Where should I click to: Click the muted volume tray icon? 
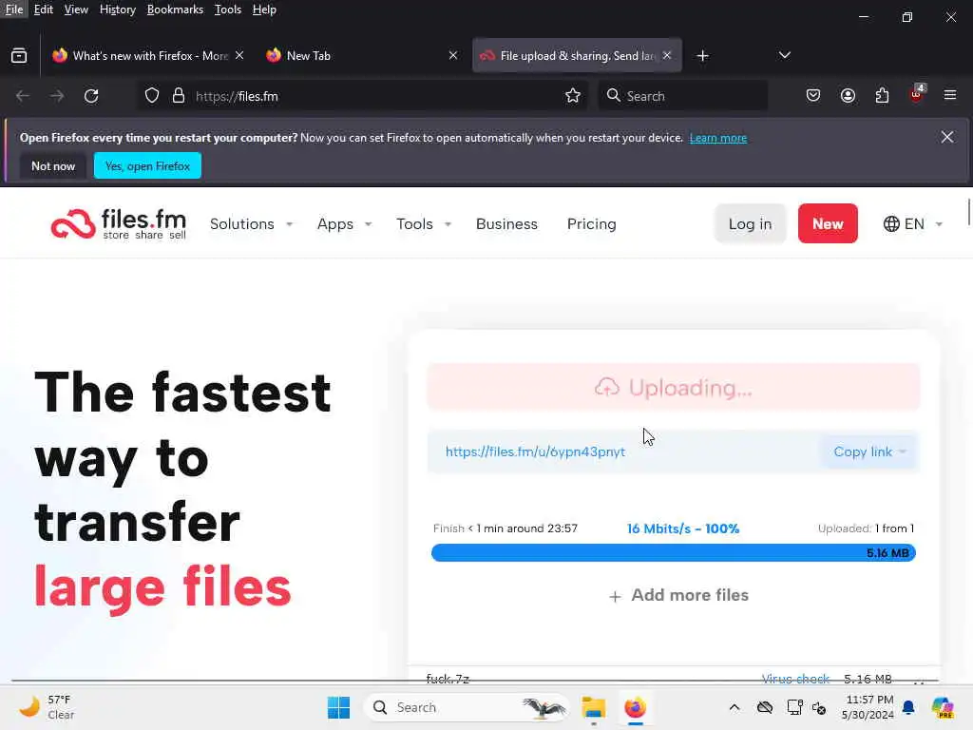[x=819, y=707]
